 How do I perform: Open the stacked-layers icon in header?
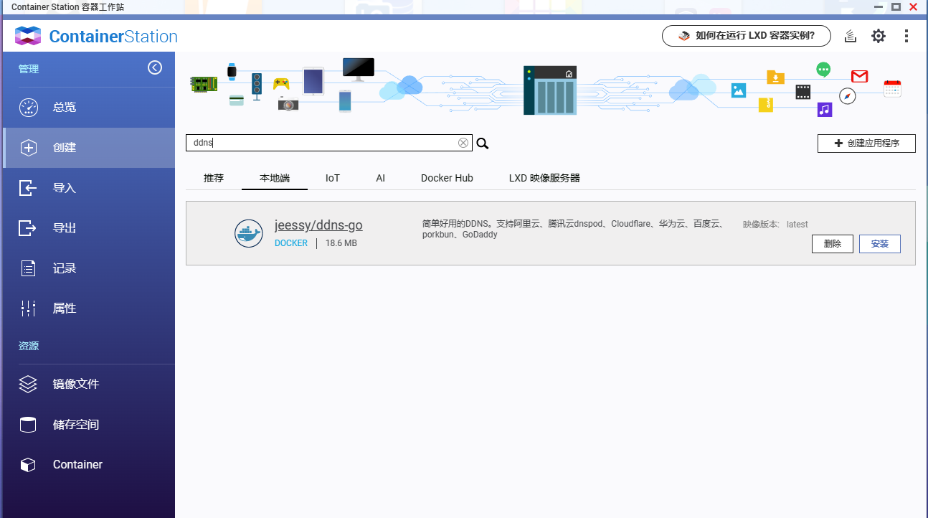click(x=851, y=36)
